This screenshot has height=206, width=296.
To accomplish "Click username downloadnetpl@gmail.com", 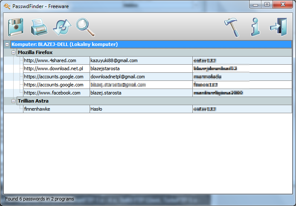I will (118, 77).
